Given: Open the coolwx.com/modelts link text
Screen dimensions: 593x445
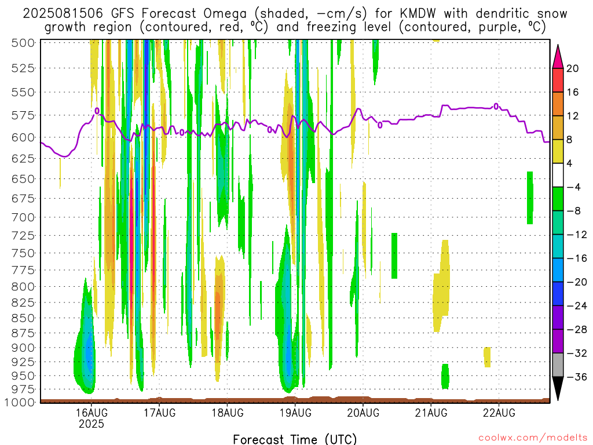Looking at the screenshot, I should coord(533,438).
